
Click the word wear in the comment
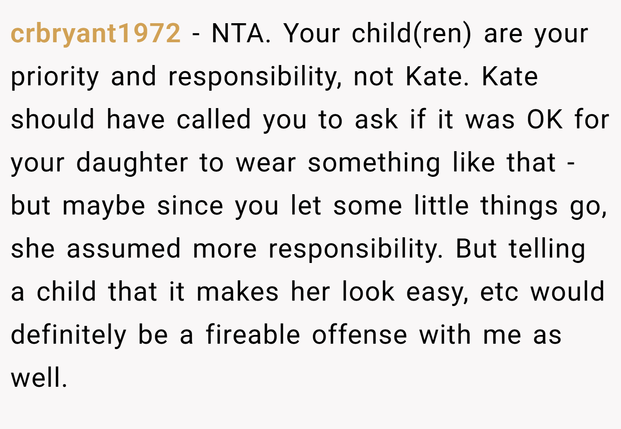coord(266,164)
